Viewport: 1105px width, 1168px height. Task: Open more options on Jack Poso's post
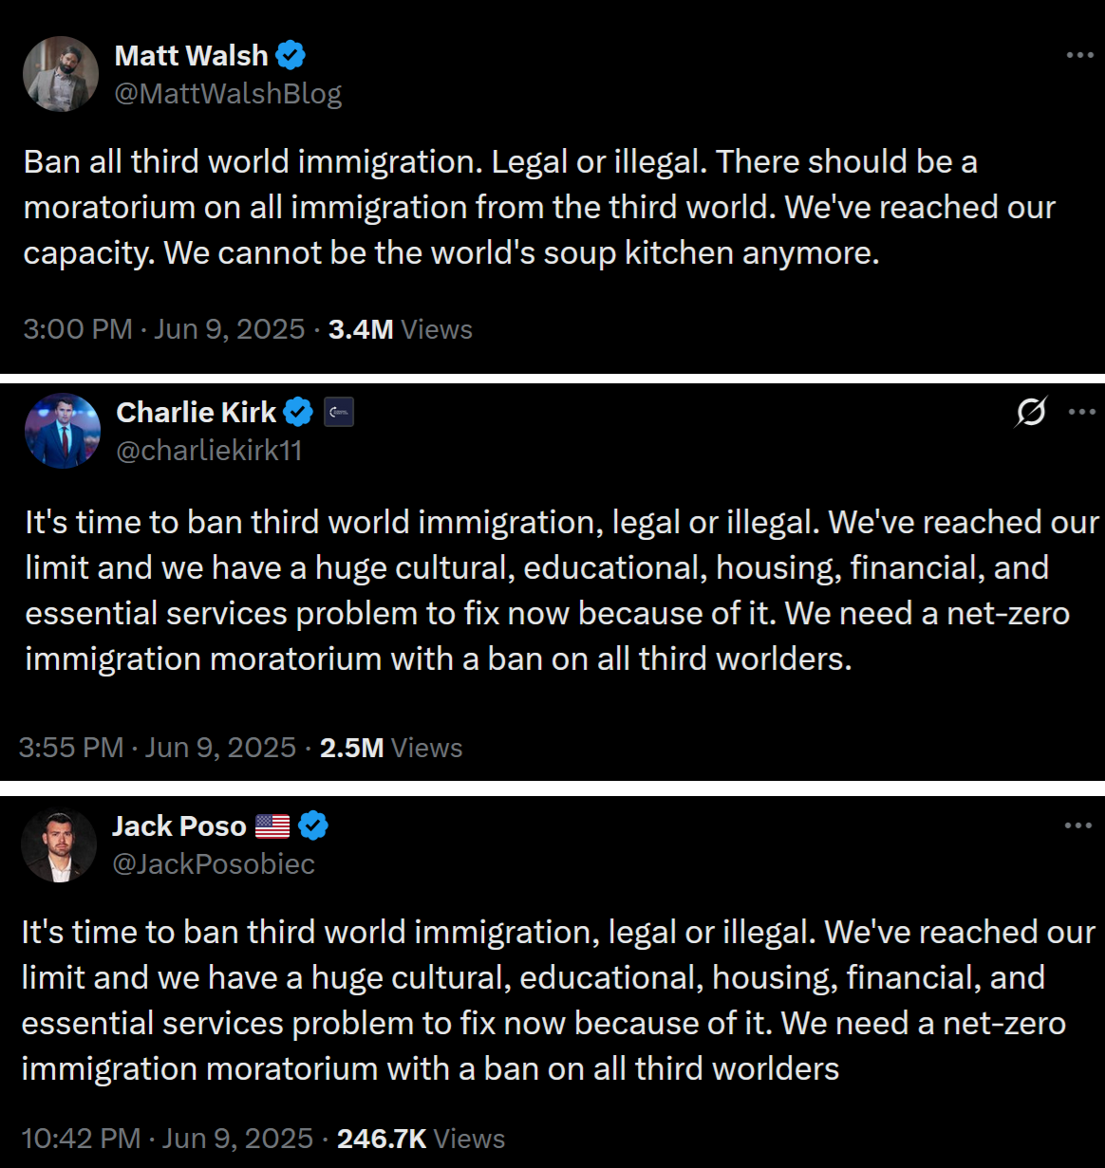(1078, 825)
